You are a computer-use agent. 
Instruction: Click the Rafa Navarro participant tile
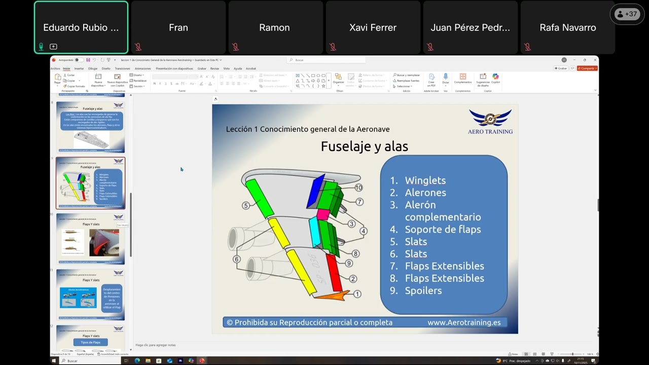(568, 27)
